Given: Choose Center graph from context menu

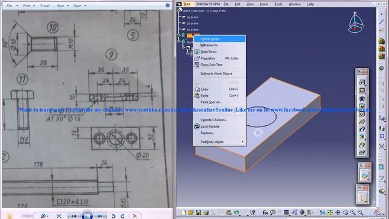Looking at the screenshot, I should click(219, 39).
